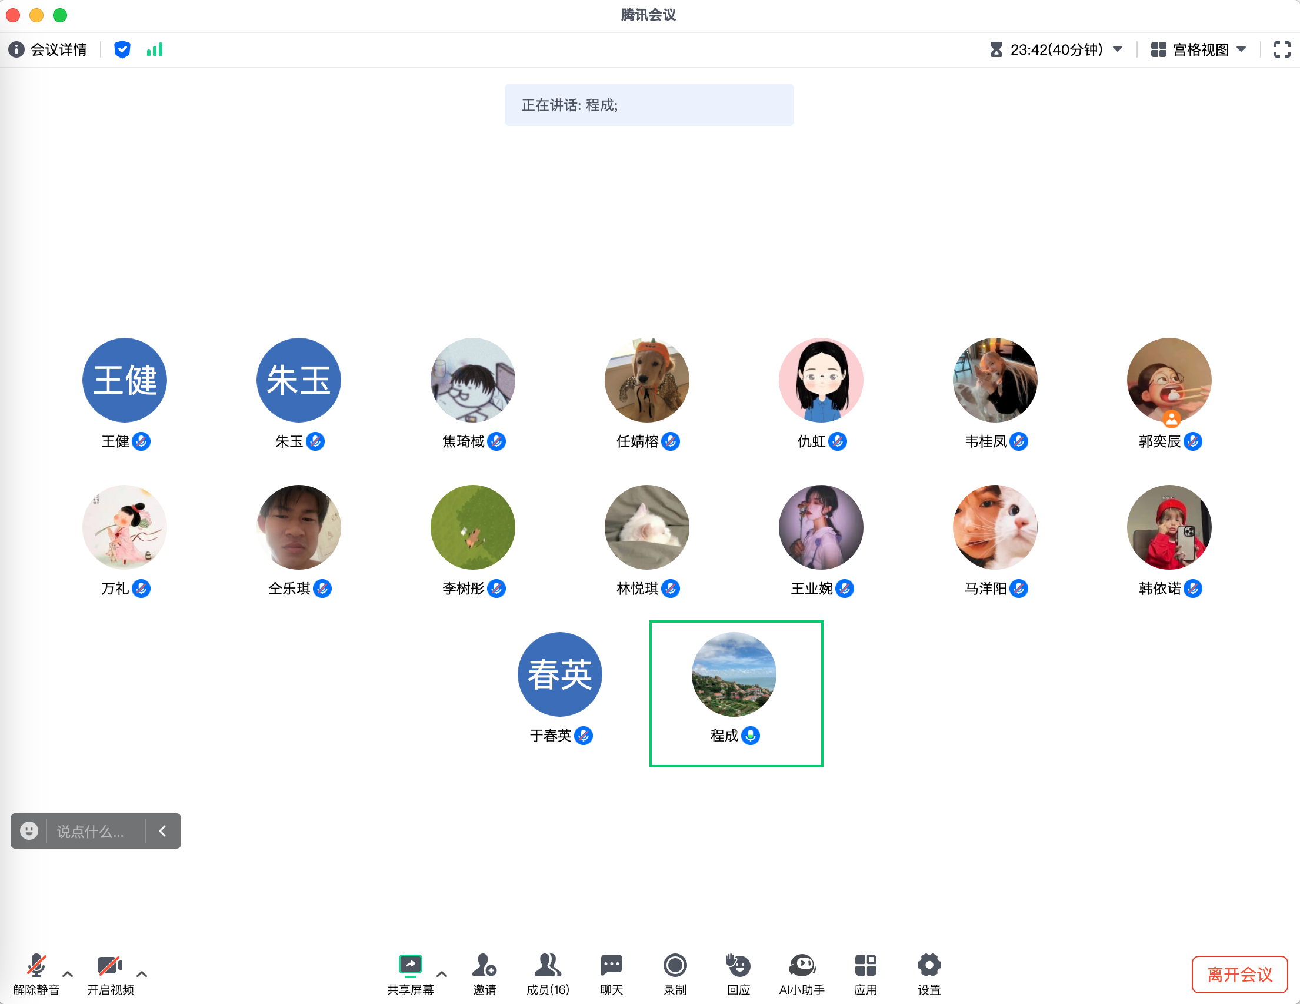Viewport: 1300px width, 1004px height.
Task: Enter full screen mode
Action: pyautogui.click(x=1282, y=49)
